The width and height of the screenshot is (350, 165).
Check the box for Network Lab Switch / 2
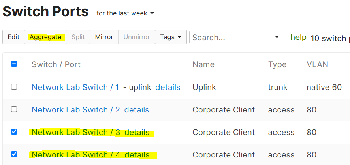tap(14, 109)
